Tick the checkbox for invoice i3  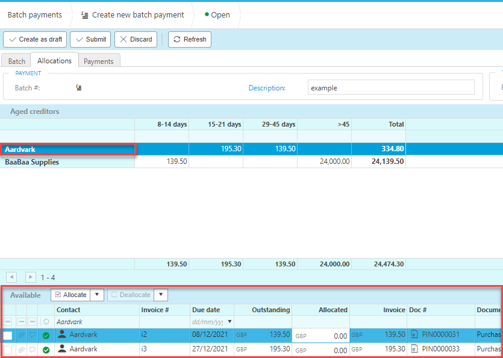point(8,350)
